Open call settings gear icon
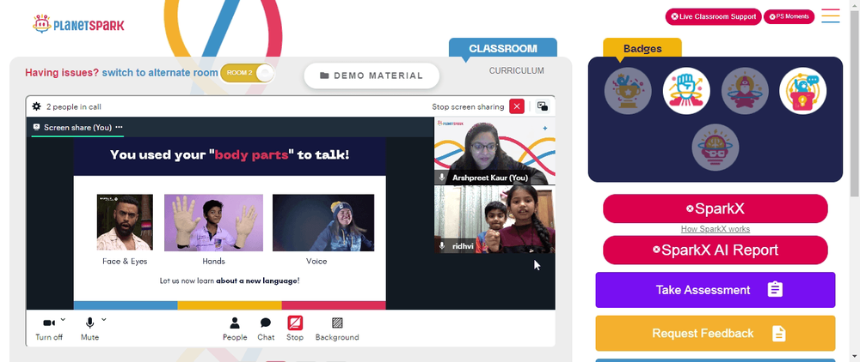Image resolution: width=860 pixels, height=362 pixels. 37,106
